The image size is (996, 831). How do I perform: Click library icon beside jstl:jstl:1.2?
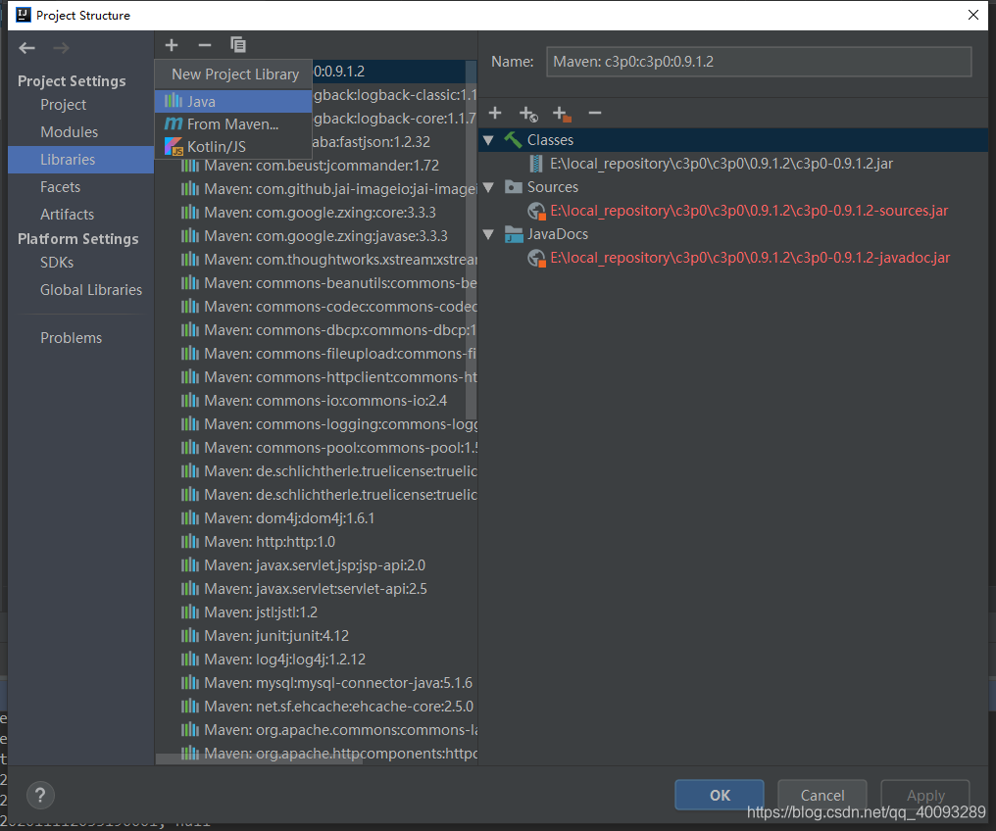190,612
